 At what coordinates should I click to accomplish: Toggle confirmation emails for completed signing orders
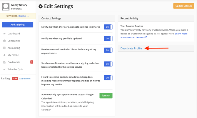[108, 64]
